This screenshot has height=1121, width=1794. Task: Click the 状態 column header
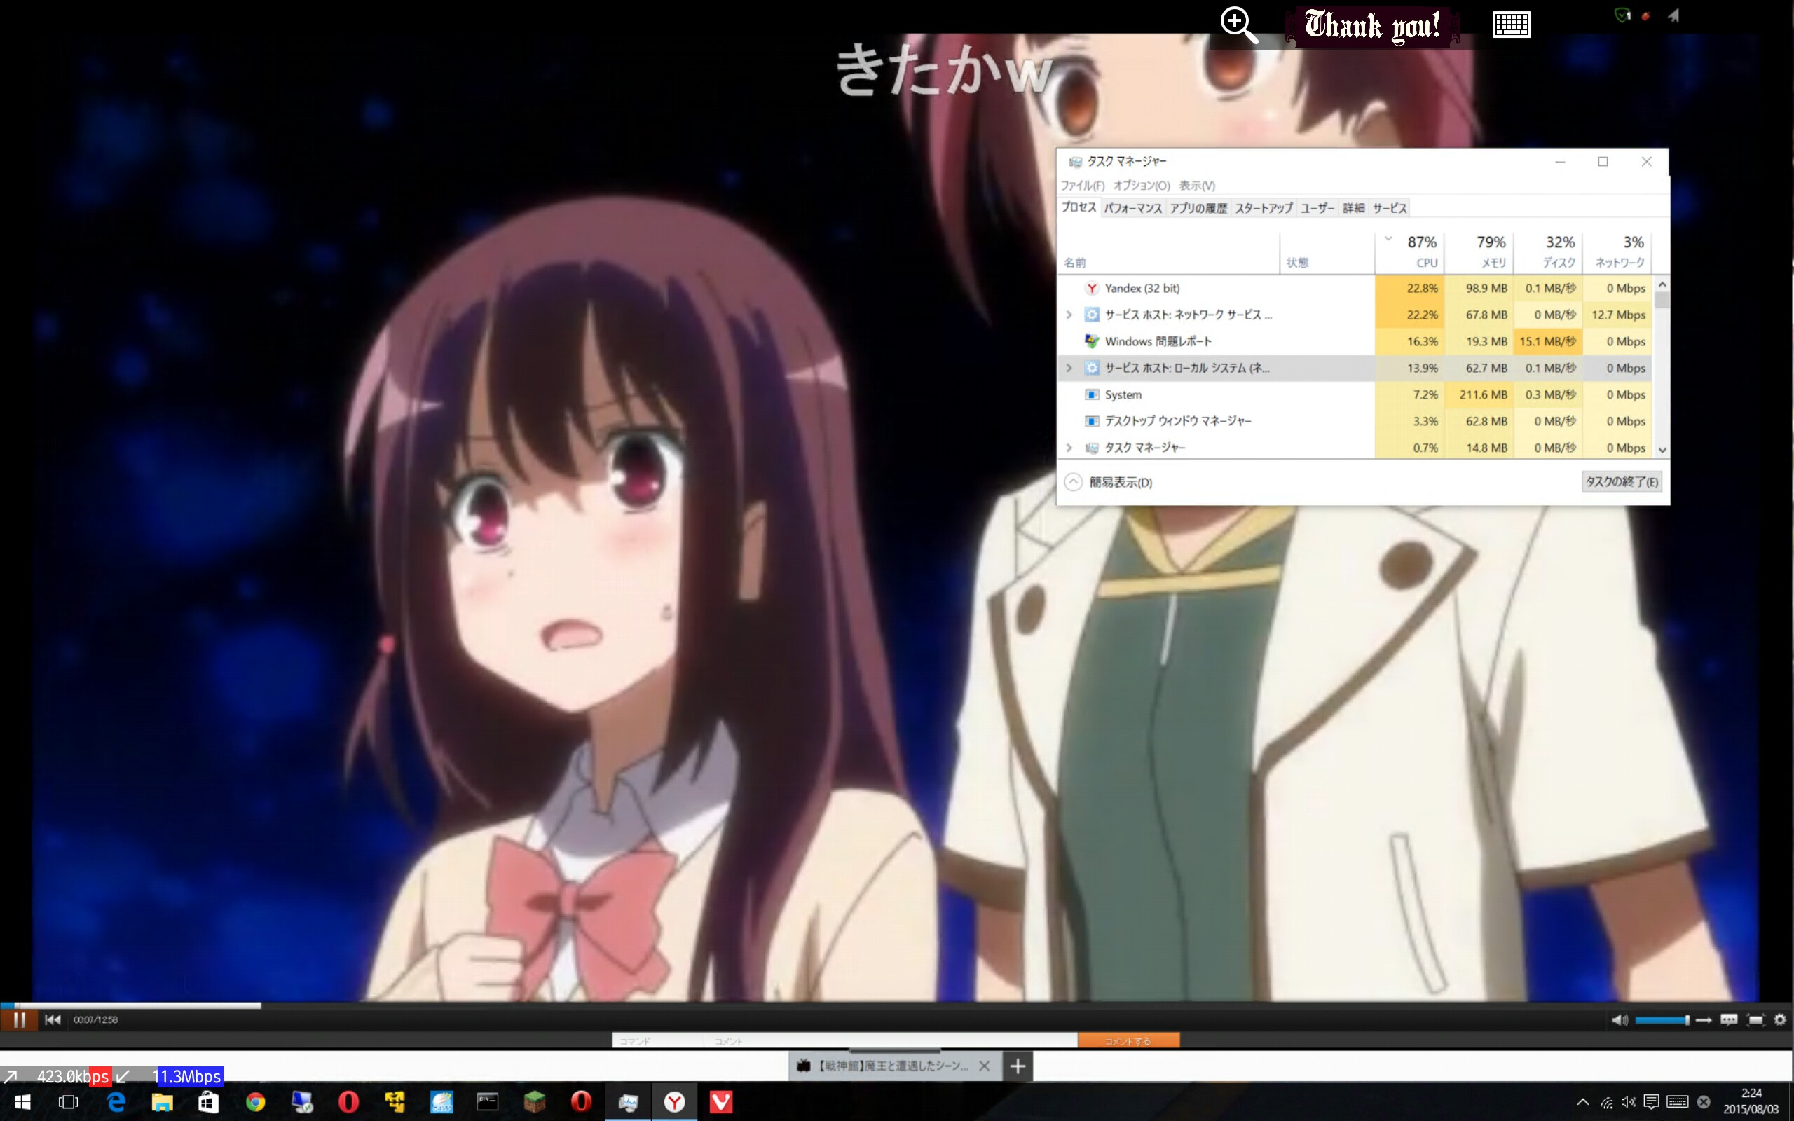pyautogui.click(x=1327, y=252)
